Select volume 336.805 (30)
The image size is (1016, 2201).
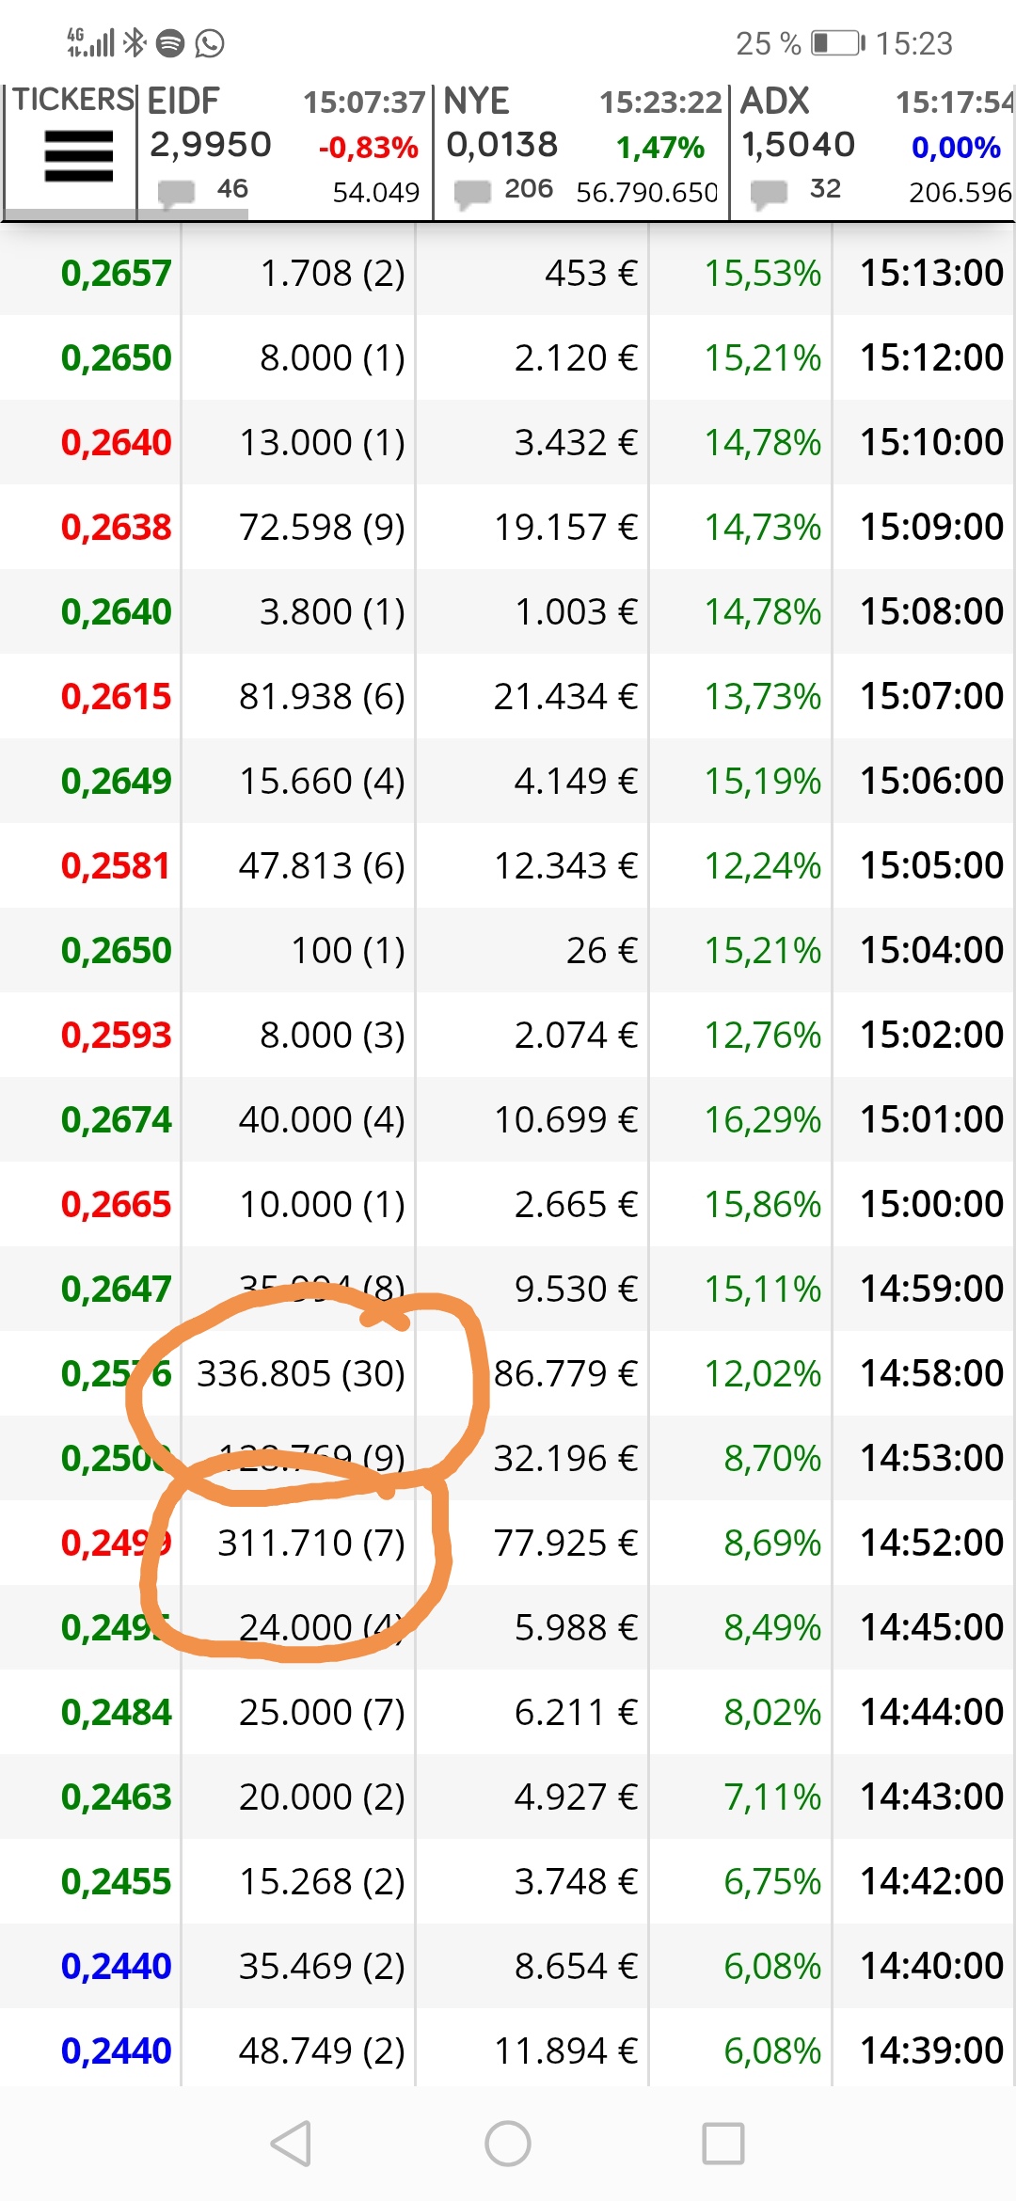(301, 1373)
